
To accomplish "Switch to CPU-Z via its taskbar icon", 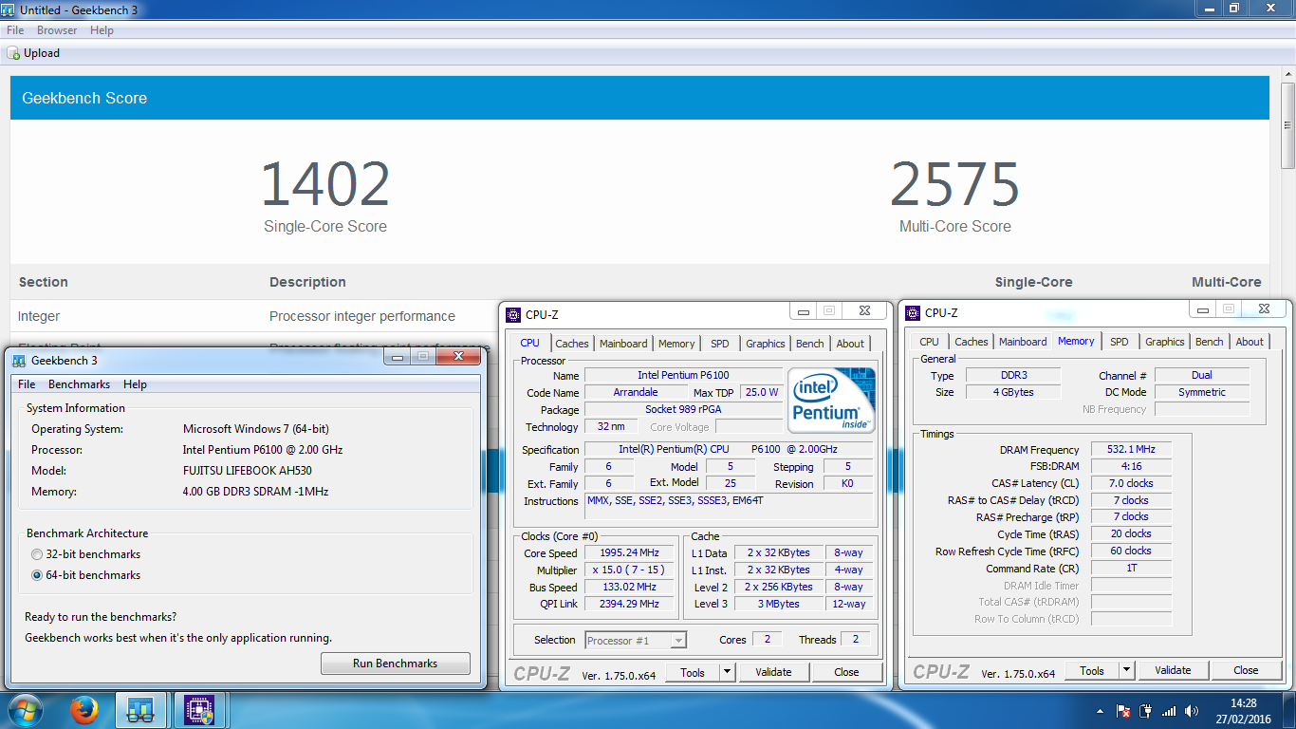I will tap(198, 710).
